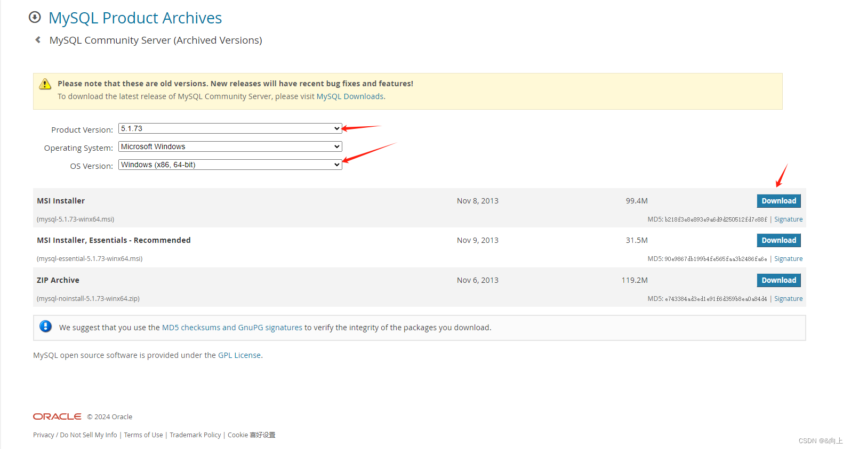The image size is (851, 449).
Task: Click the Product Version label
Action: [82, 130]
